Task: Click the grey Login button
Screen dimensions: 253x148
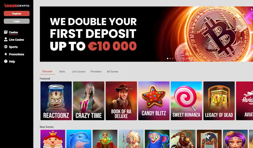Action: pyautogui.click(x=17, y=21)
